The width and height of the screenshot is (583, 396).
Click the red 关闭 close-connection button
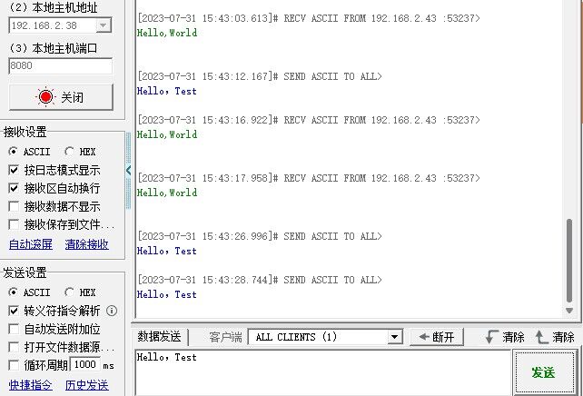pyautogui.click(x=61, y=97)
